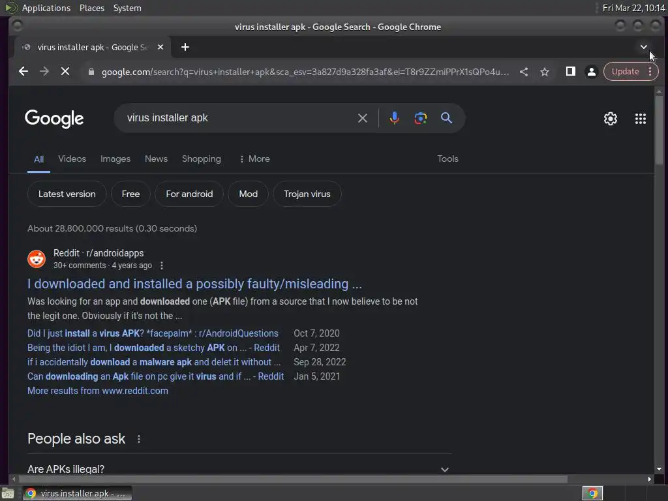Click 'Reddit · r/androidapps' source text
The width and height of the screenshot is (668, 501).
click(x=99, y=253)
